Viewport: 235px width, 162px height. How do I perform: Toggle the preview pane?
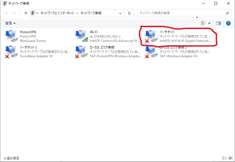pyautogui.click(x=218, y=23)
